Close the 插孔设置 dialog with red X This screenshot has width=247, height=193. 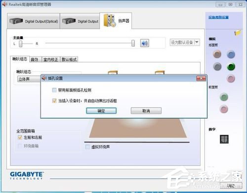[201, 78]
